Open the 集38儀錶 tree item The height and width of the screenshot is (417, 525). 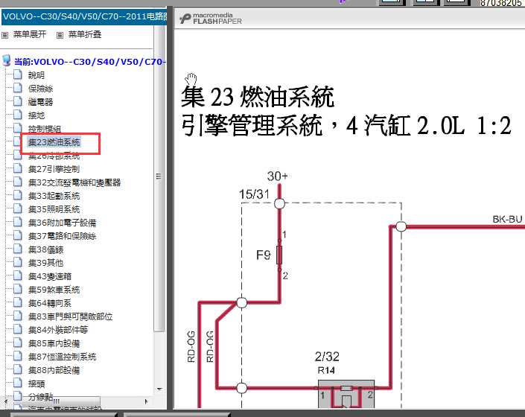tap(45, 249)
